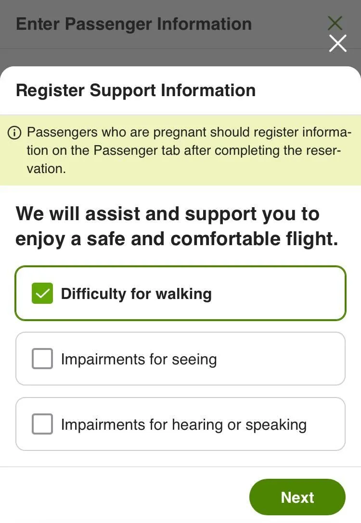Click the info icon in pregnancy notice
This screenshot has width=361, height=523.
coord(15,132)
